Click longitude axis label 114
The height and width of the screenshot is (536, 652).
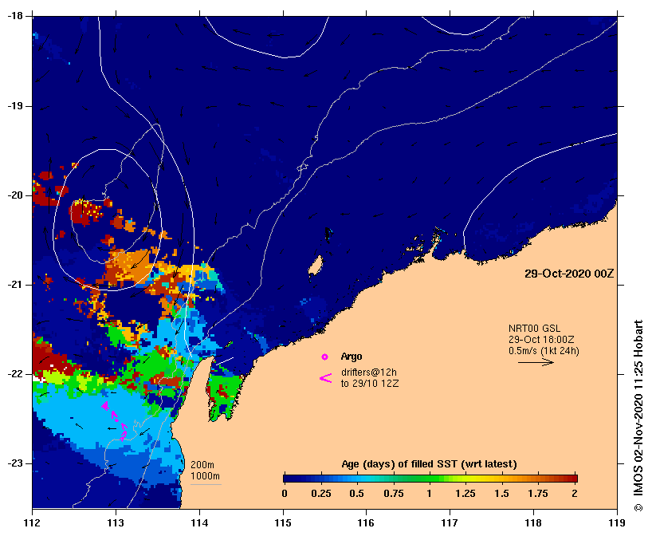[199, 522]
